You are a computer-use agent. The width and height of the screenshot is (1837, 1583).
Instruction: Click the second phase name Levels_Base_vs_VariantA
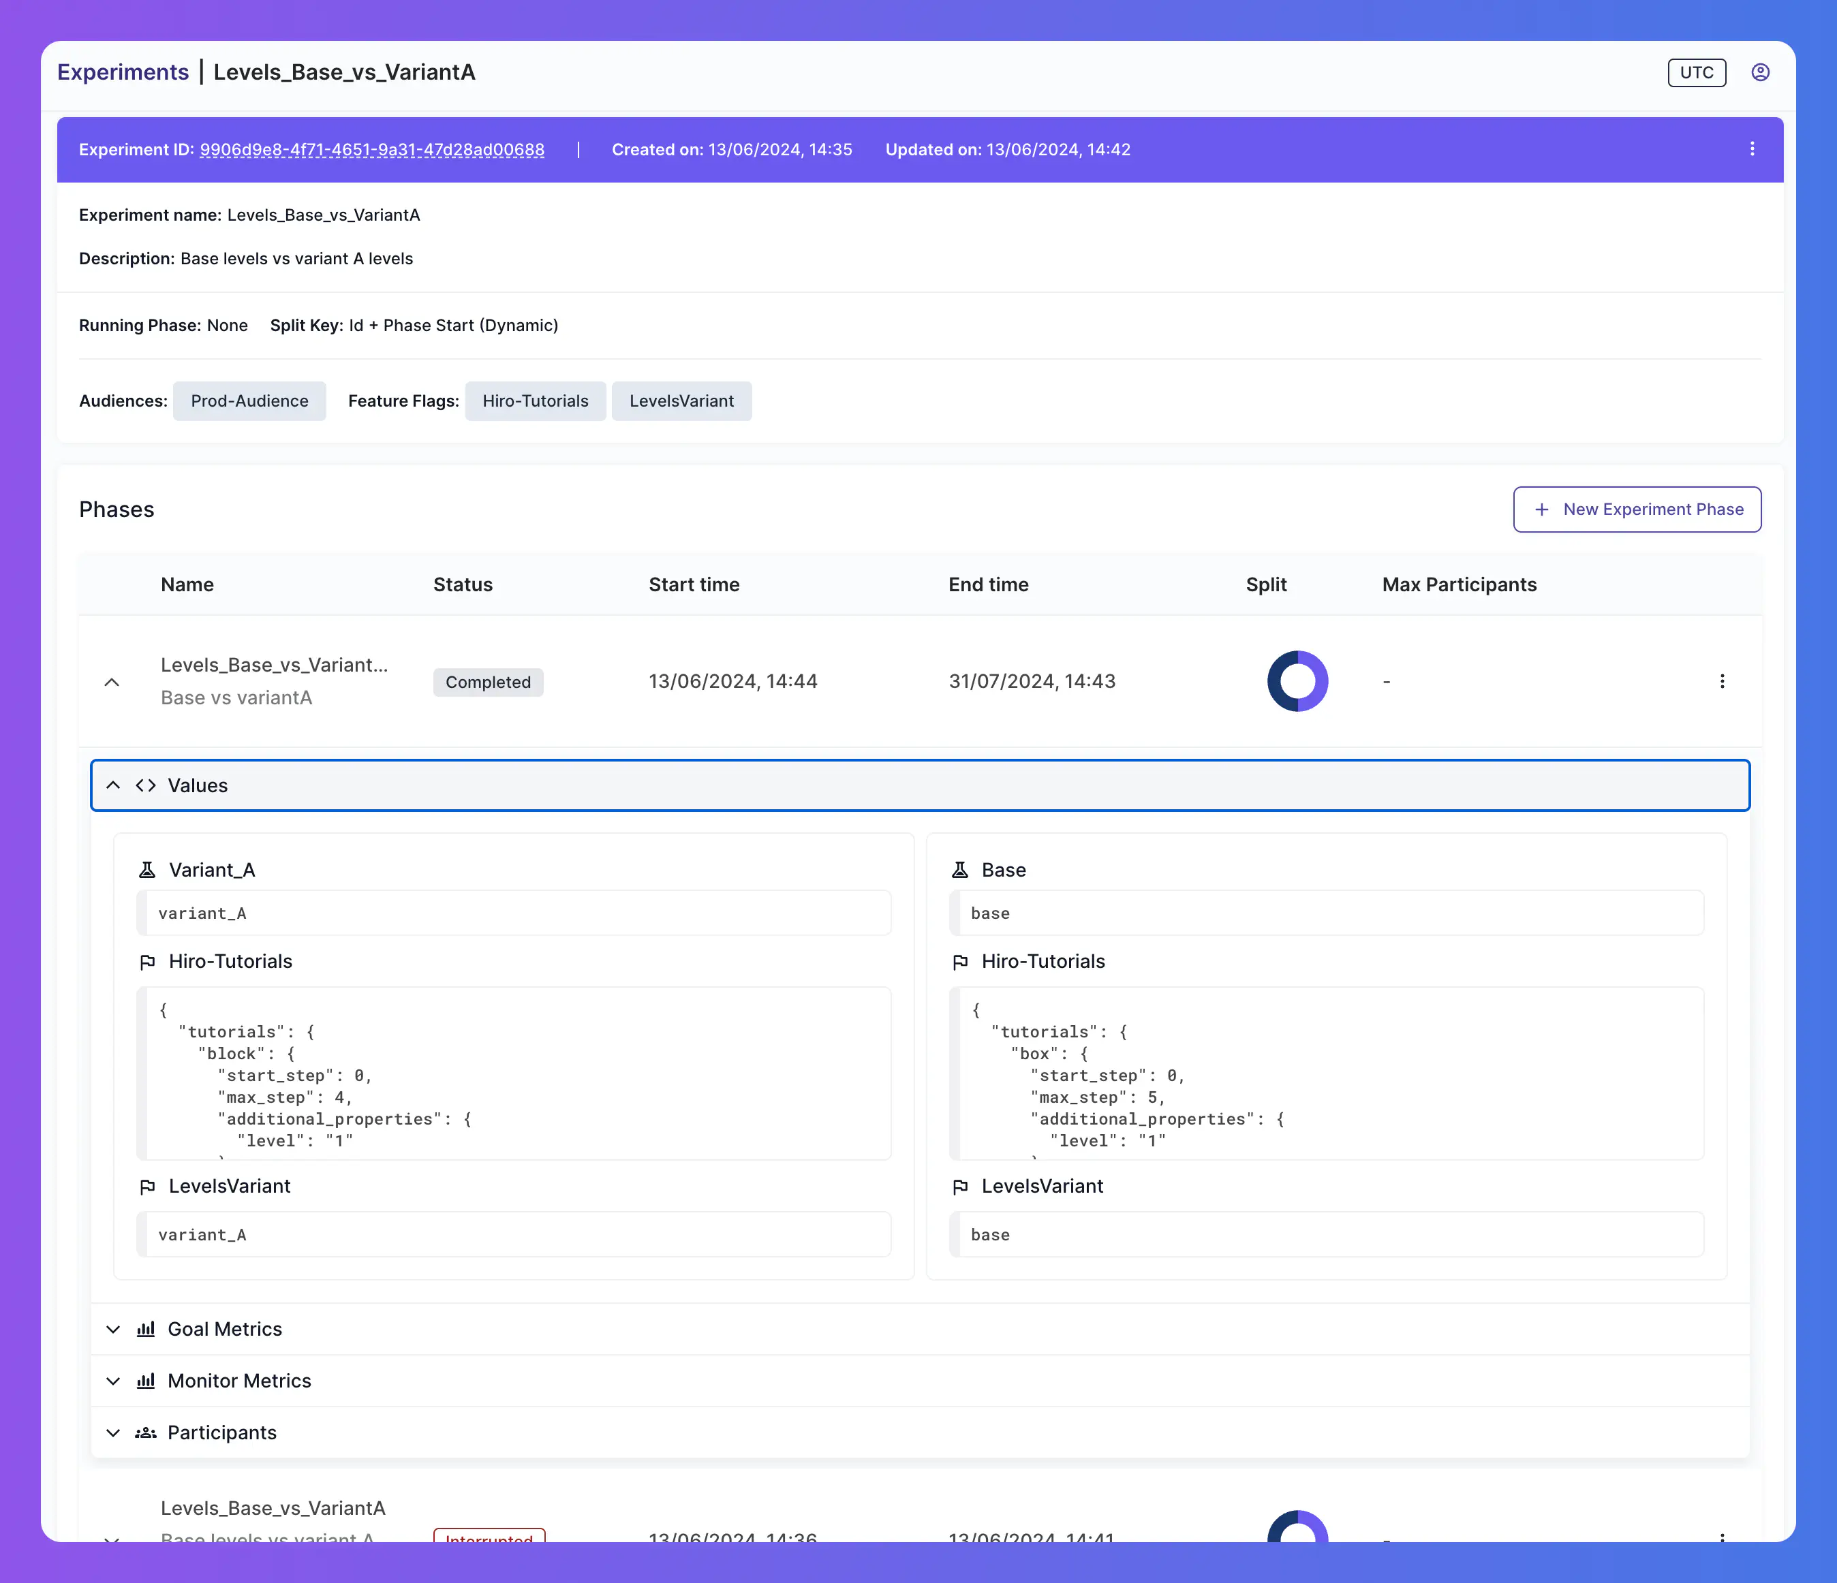coord(273,1509)
